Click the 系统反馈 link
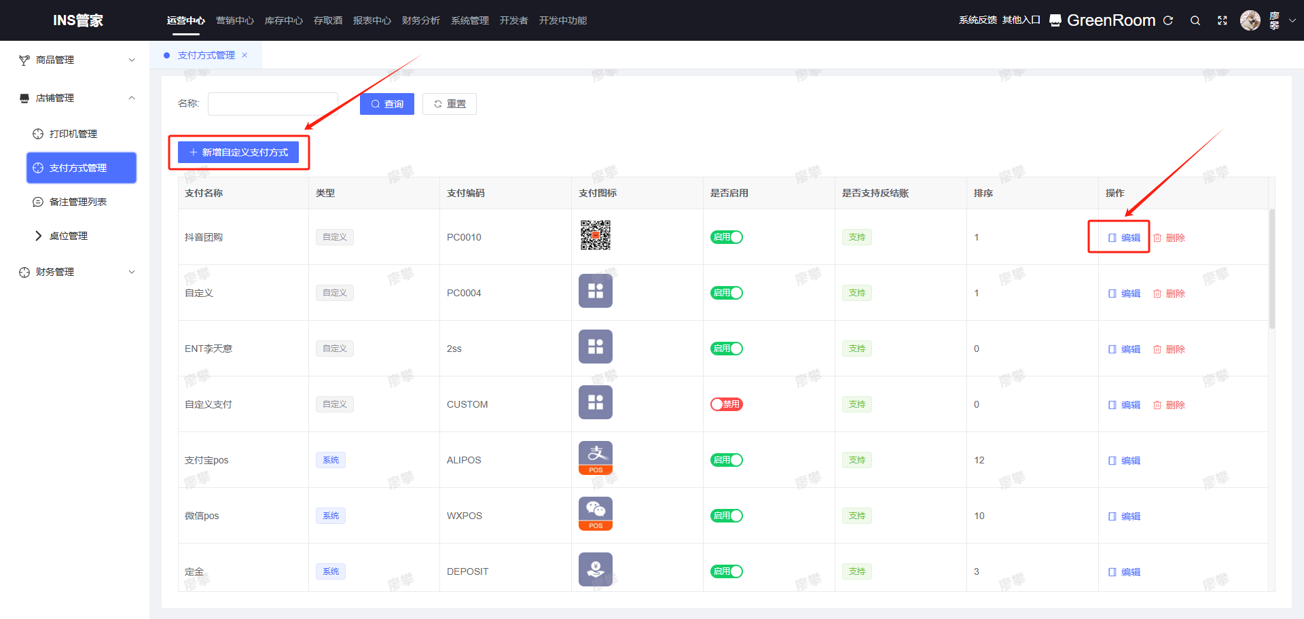 pyautogui.click(x=978, y=20)
